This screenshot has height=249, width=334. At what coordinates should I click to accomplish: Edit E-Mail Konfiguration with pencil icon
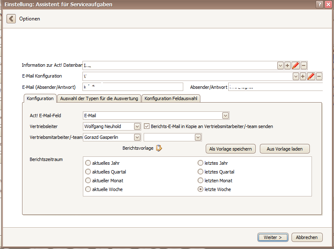coord(311,76)
